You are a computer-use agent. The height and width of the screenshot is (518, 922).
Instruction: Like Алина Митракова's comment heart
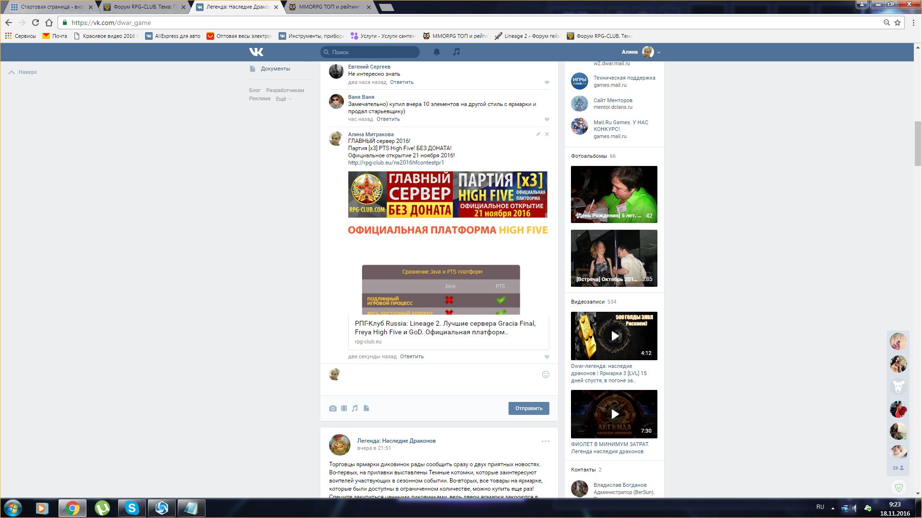coord(546,357)
